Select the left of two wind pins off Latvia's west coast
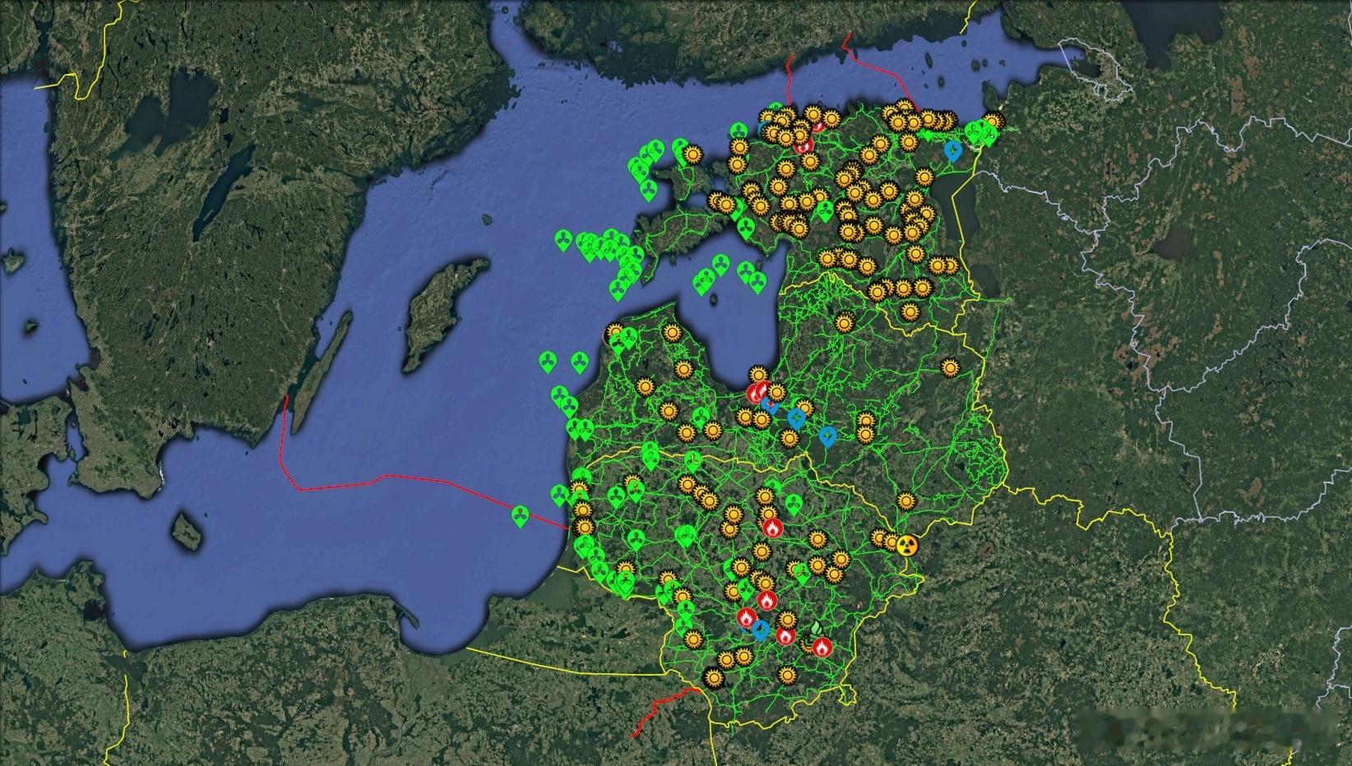Viewport: 1352px width, 766px height. click(548, 362)
